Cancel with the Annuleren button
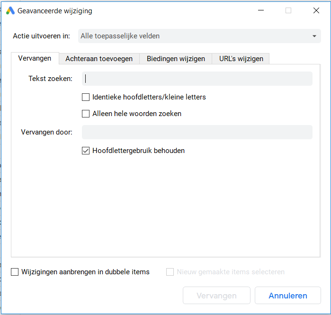331x315 pixels. coord(288,296)
